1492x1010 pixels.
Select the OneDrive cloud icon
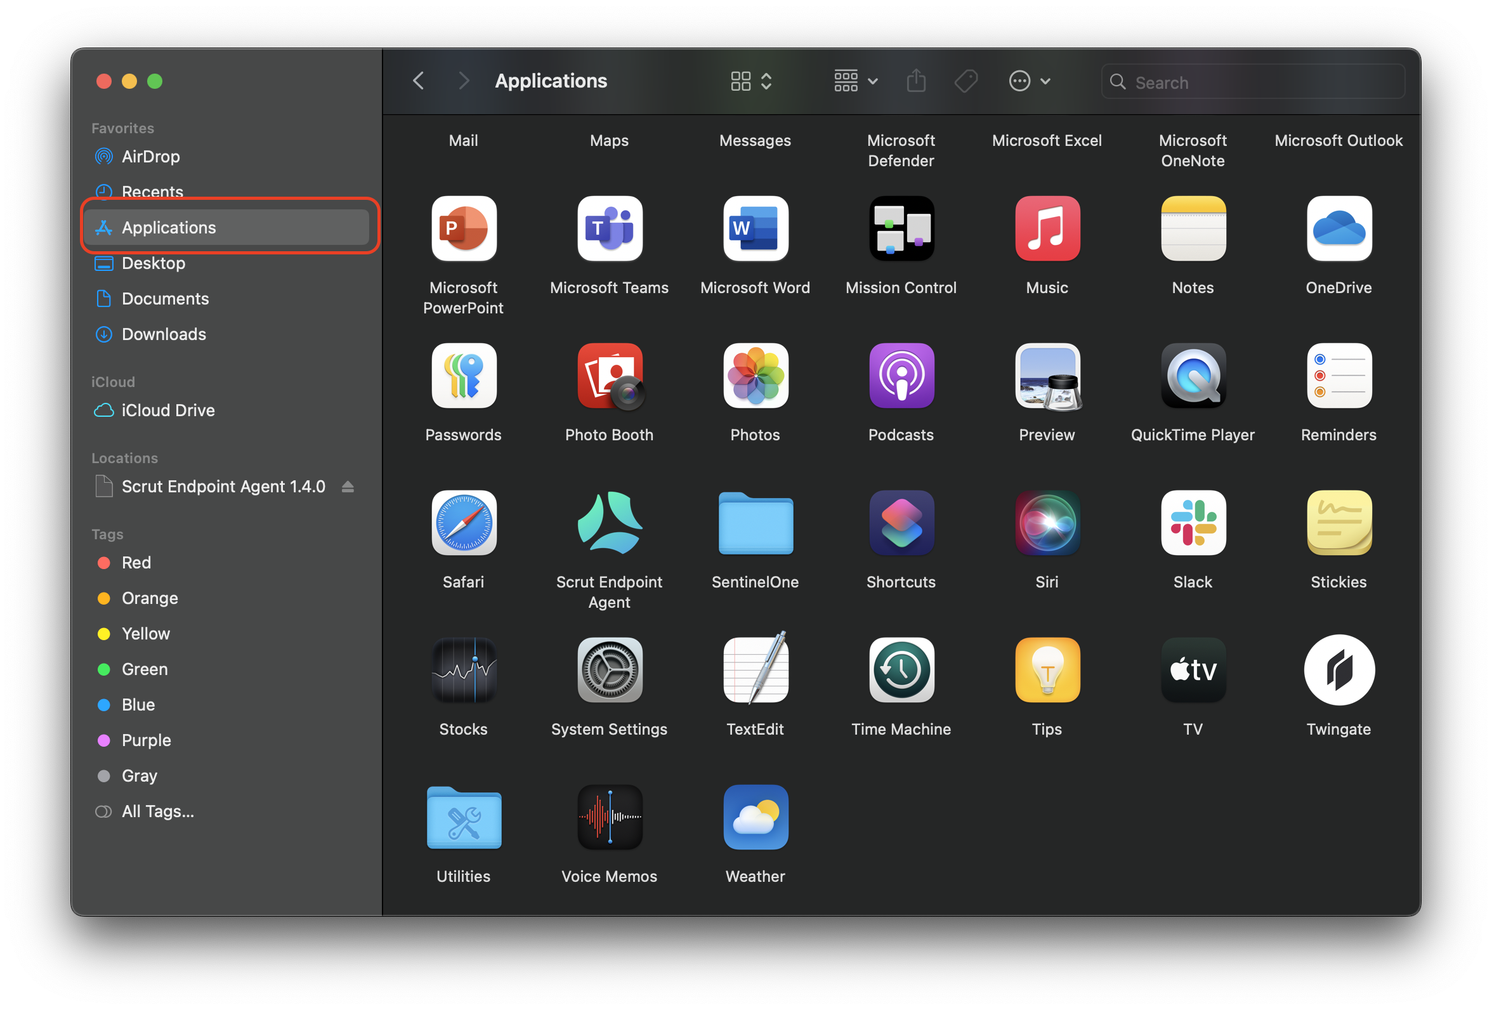coord(1338,228)
